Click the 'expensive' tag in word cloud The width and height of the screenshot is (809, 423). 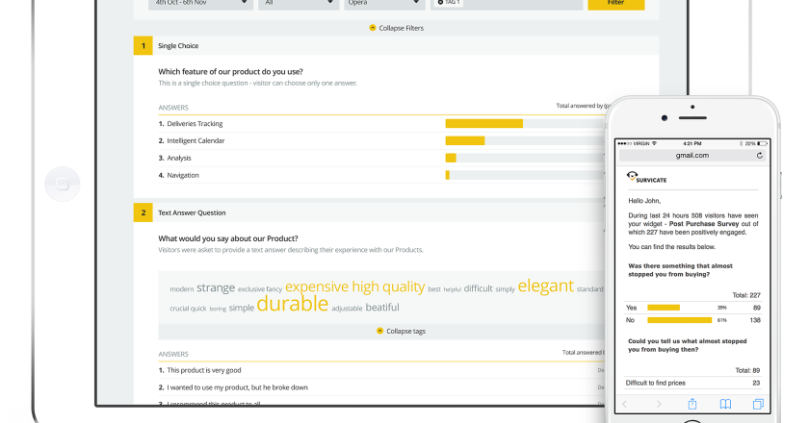point(317,287)
